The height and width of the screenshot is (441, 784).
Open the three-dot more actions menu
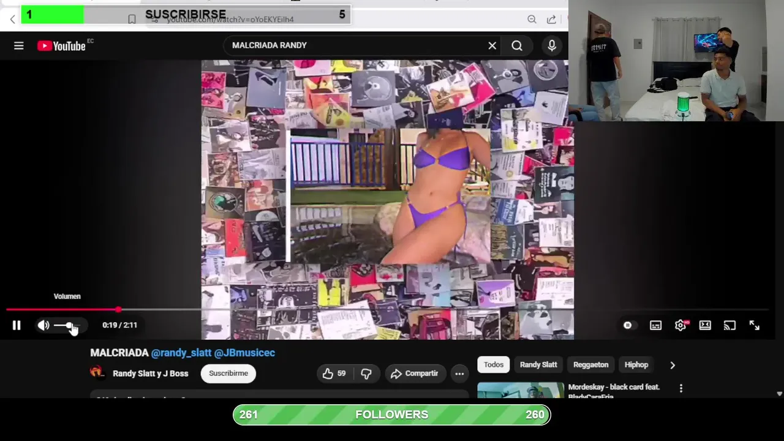(459, 374)
